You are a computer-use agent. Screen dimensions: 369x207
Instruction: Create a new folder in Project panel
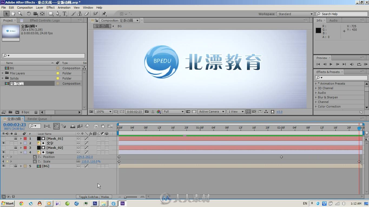pos(10,112)
